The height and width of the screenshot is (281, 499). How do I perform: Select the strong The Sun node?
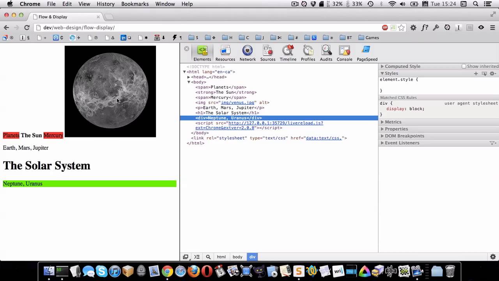(x=226, y=92)
